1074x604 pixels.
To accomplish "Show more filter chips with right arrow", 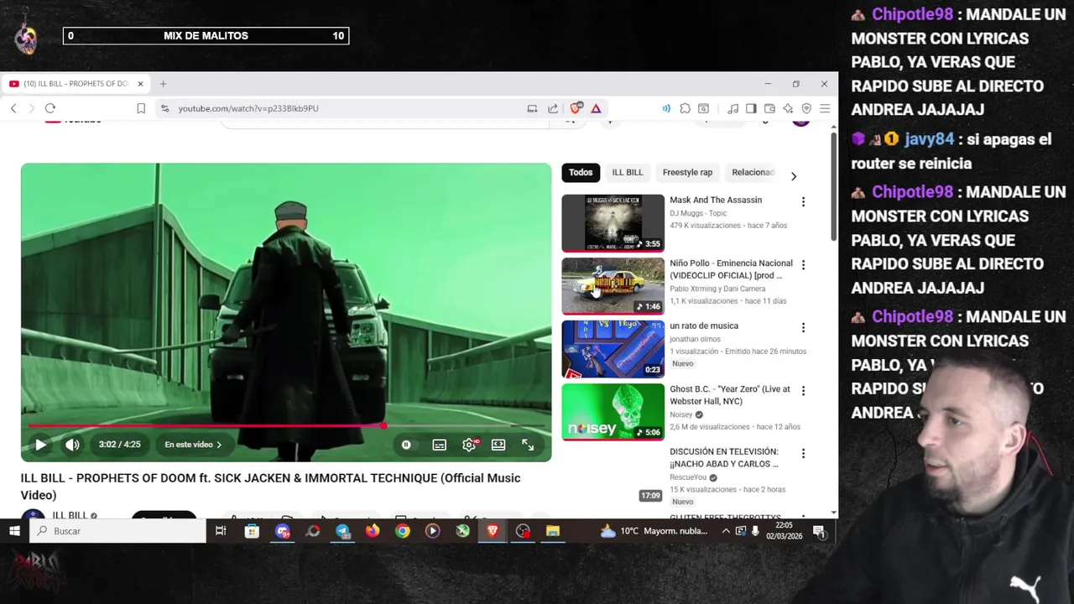I will pyautogui.click(x=793, y=176).
